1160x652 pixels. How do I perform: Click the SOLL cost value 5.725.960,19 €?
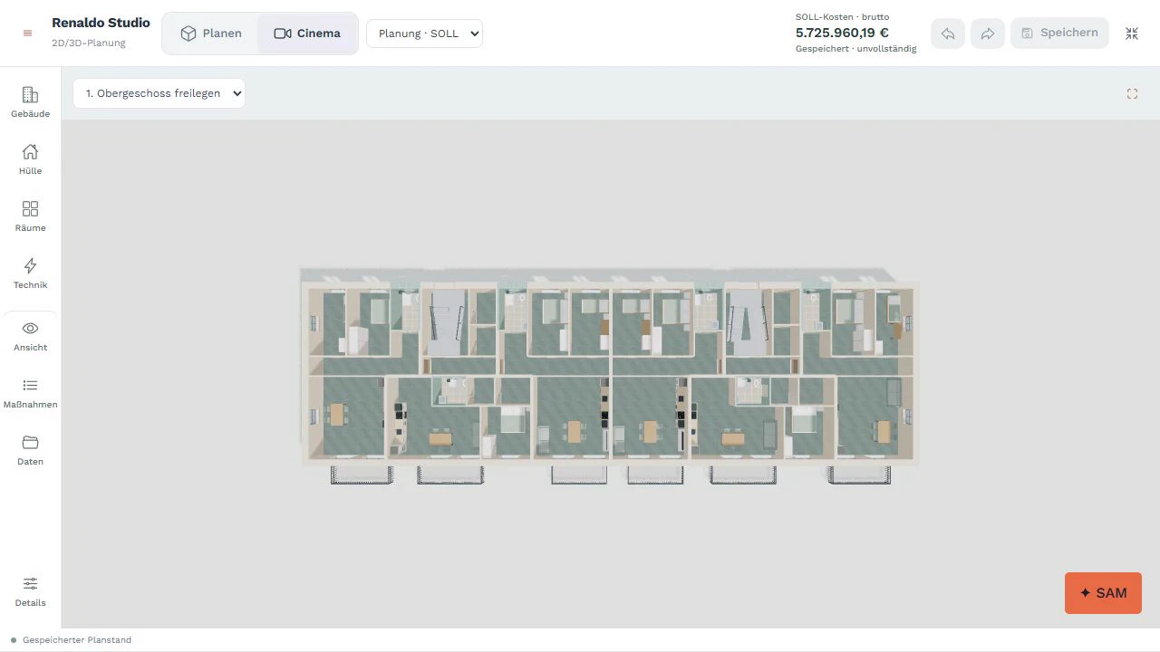842,33
